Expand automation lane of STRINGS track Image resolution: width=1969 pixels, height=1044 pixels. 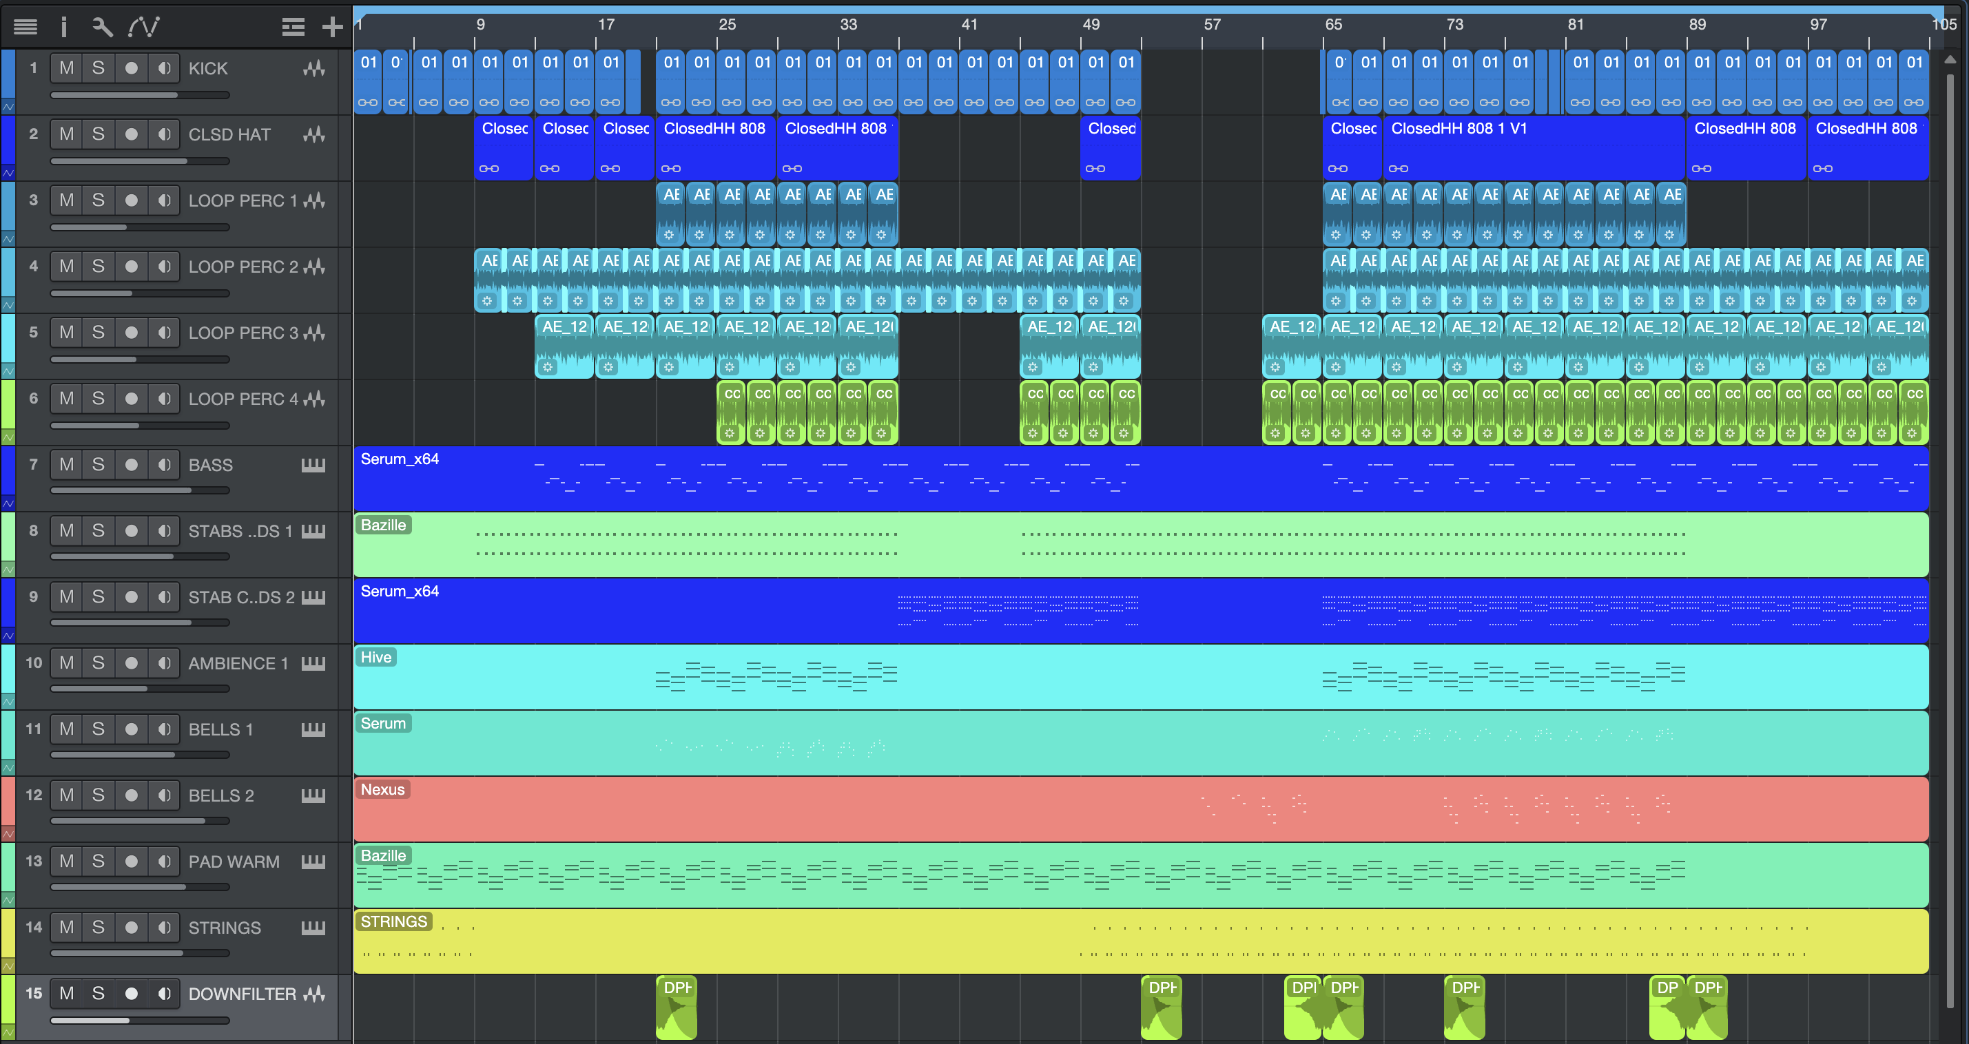coord(8,965)
